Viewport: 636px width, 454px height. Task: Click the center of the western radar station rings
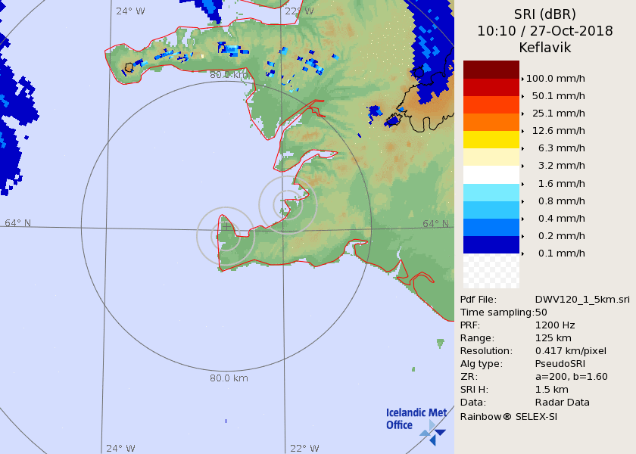226,235
